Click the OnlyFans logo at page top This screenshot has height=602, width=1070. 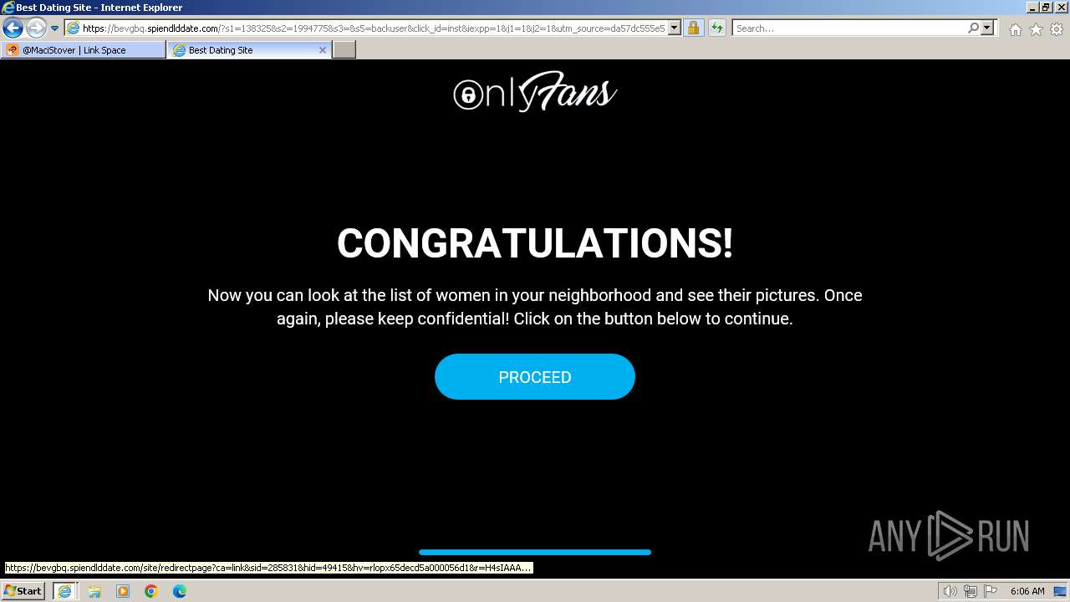pyautogui.click(x=535, y=92)
